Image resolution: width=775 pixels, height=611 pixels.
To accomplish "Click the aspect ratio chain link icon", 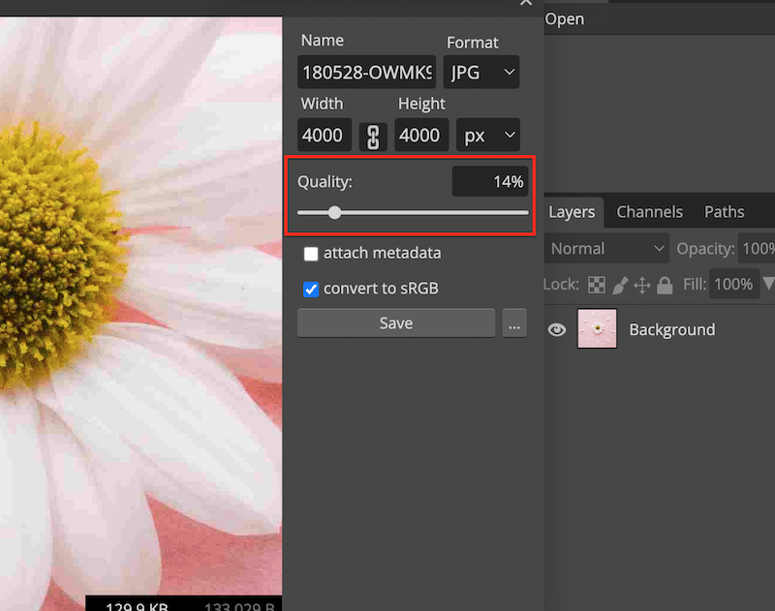I will (373, 136).
